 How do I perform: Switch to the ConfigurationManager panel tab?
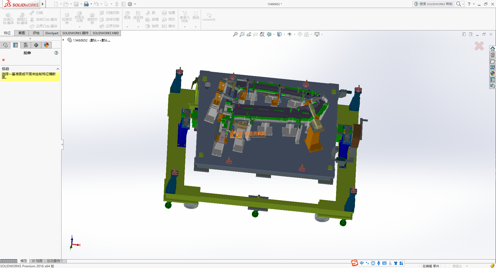click(x=26, y=45)
